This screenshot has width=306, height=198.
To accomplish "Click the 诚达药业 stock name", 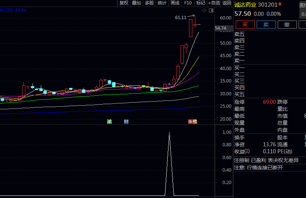I will [x=245, y=4].
